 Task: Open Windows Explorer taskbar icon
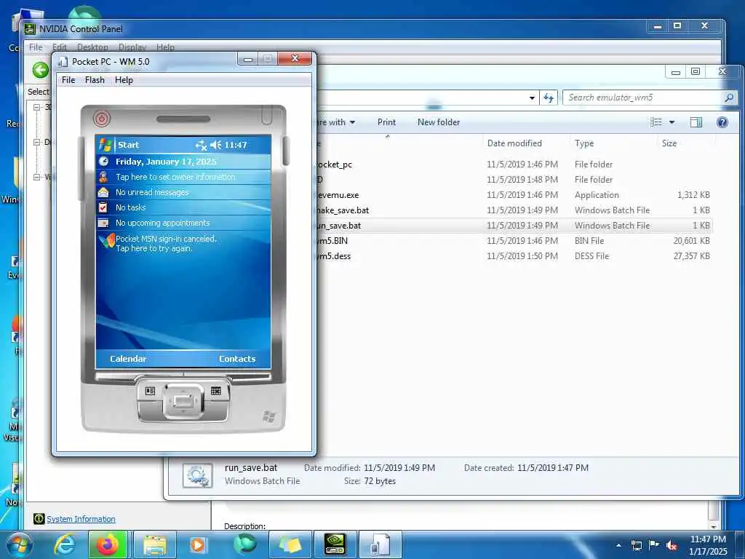point(155,544)
